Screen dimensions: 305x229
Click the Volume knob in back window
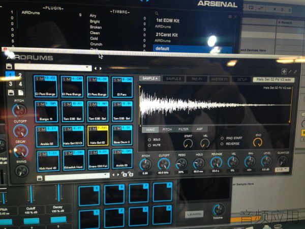(x=219, y=210)
